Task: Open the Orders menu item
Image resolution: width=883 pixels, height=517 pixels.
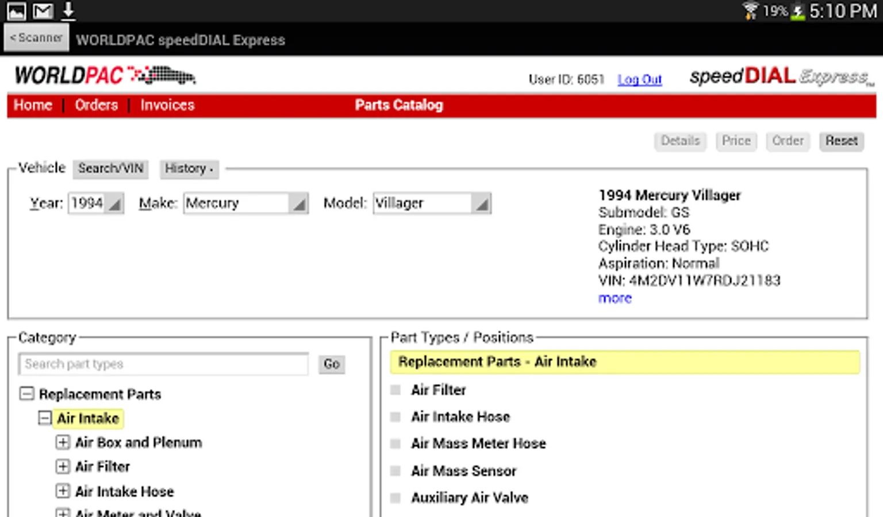Action: [96, 105]
